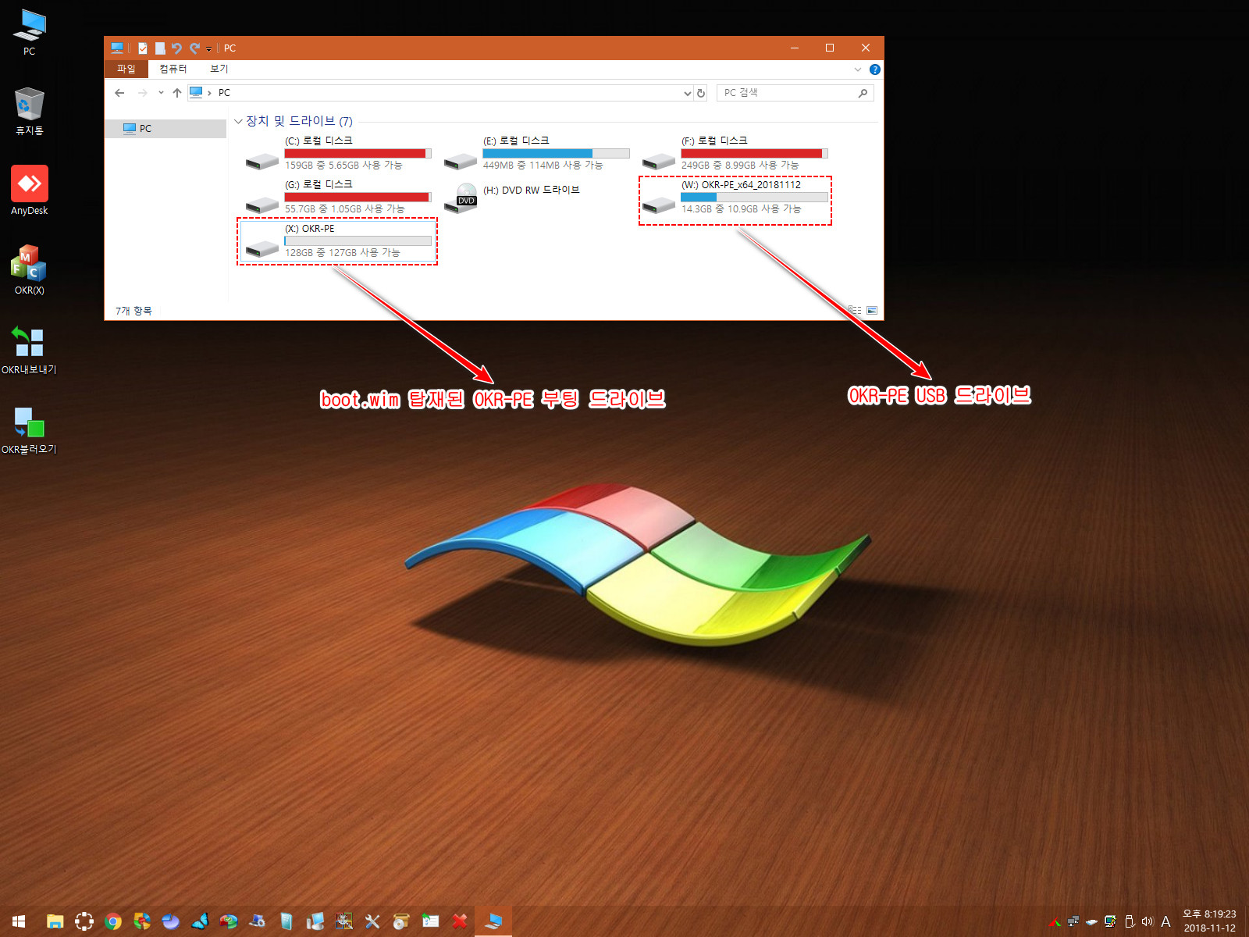Select the (E:) 로컬 디스크 drive

(x=536, y=153)
